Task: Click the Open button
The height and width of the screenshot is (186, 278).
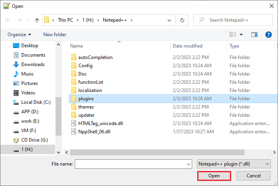Action: 214,176
